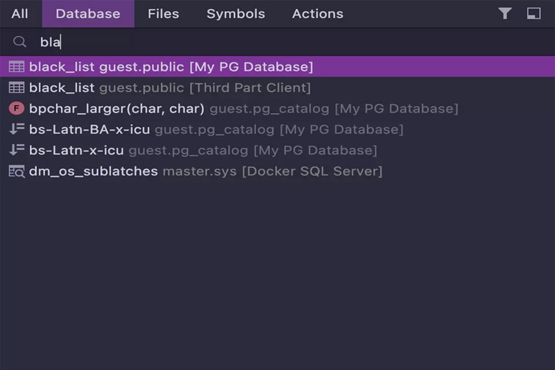The height and width of the screenshot is (370, 555).
Task: Click table icon of My PG Database black_list
Action: [17, 67]
